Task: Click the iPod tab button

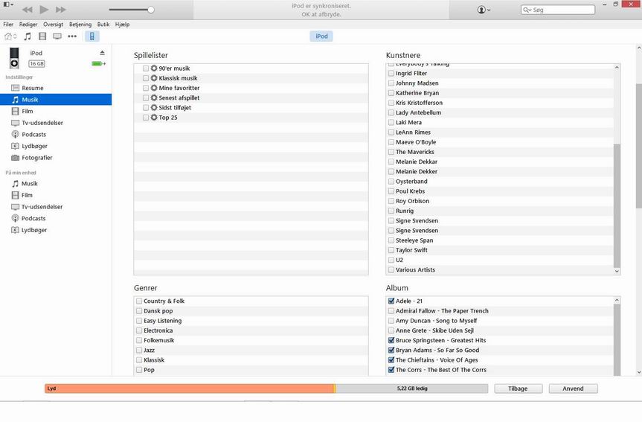Action: (x=321, y=36)
